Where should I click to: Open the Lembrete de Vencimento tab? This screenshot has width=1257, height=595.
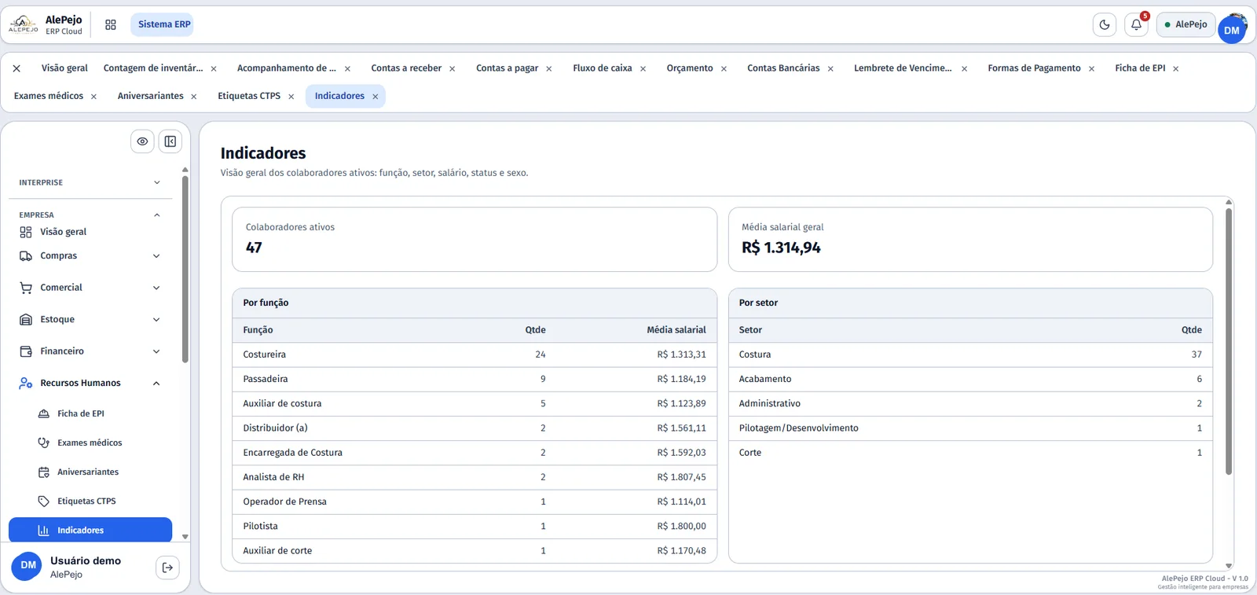pyautogui.click(x=903, y=68)
